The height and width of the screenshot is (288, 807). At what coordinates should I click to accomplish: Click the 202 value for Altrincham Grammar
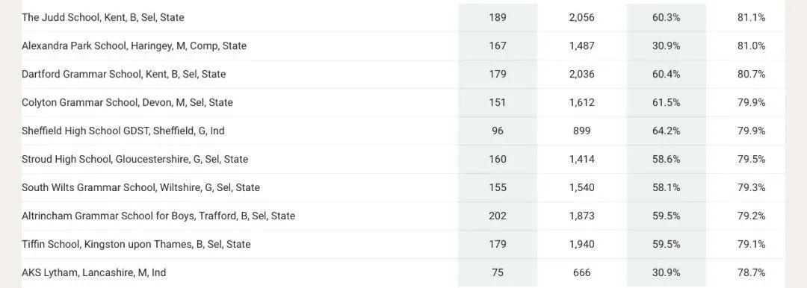tap(497, 216)
